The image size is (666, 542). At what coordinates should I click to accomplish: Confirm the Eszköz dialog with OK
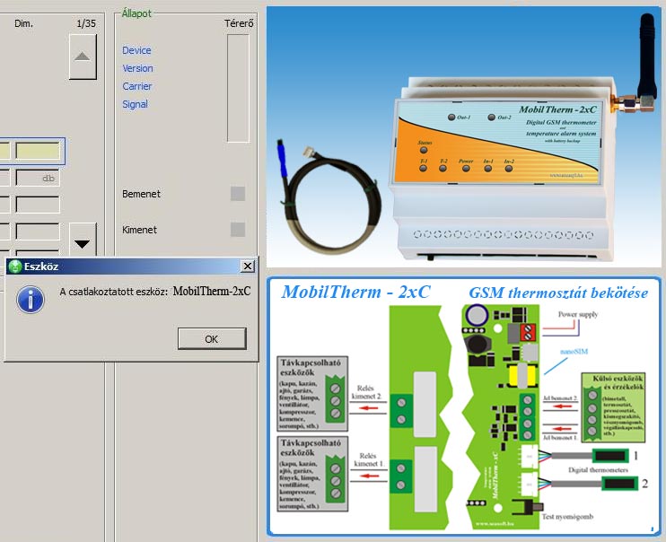212,338
